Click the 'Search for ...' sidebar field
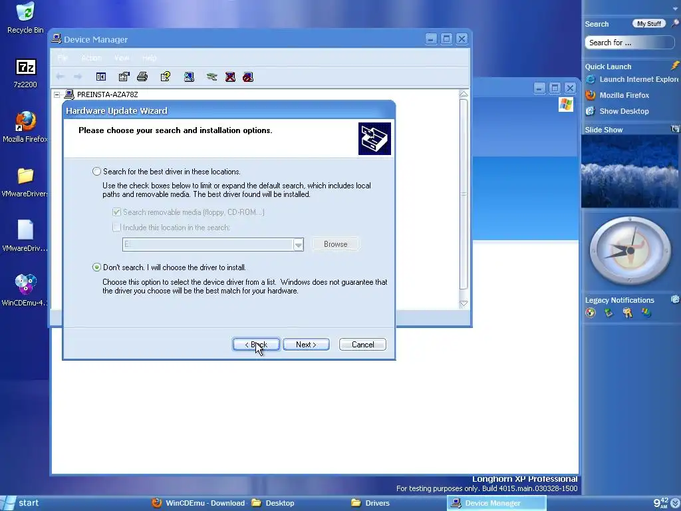 (629, 43)
